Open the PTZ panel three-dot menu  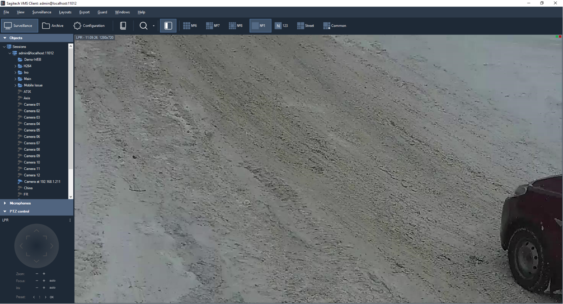[x=70, y=220]
